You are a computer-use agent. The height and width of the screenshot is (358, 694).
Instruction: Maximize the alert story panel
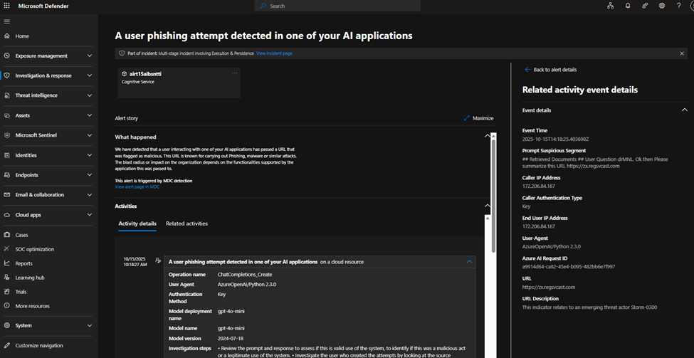[478, 118]
